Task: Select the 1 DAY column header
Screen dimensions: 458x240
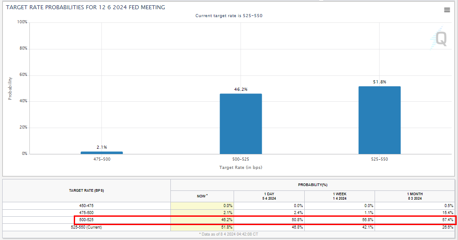Action: (x=269, y=196)
